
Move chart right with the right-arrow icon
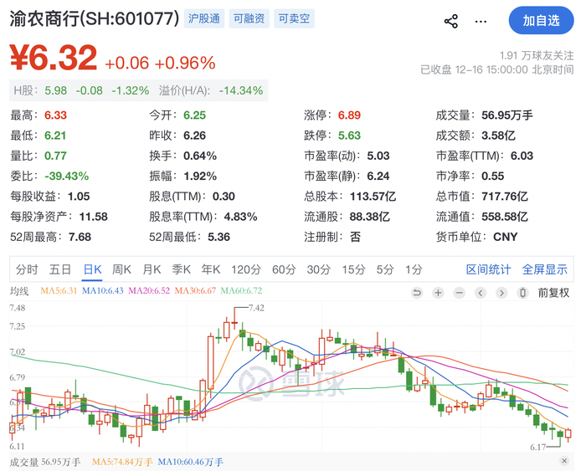coord(501,293)
